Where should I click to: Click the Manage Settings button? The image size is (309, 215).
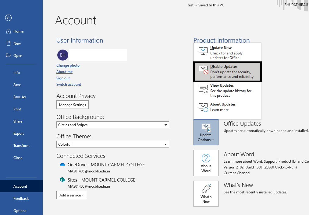(73, 105)
